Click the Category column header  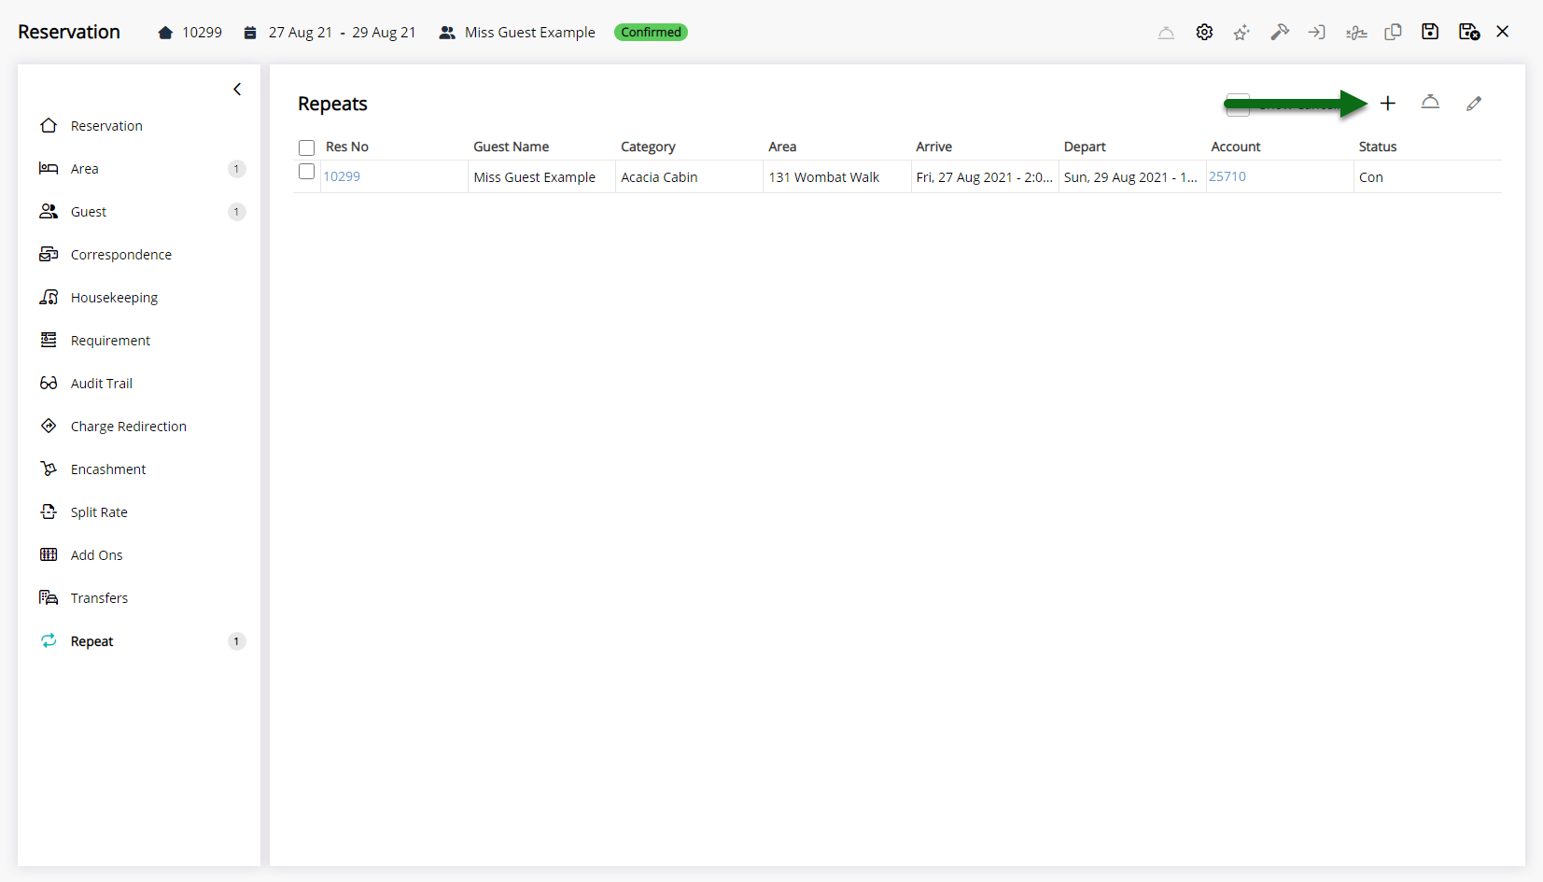648,147
